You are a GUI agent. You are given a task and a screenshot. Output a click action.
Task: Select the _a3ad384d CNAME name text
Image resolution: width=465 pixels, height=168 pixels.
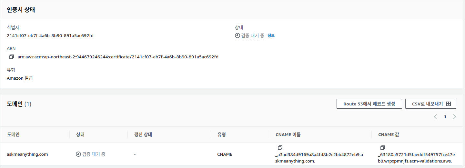[319, 158]
